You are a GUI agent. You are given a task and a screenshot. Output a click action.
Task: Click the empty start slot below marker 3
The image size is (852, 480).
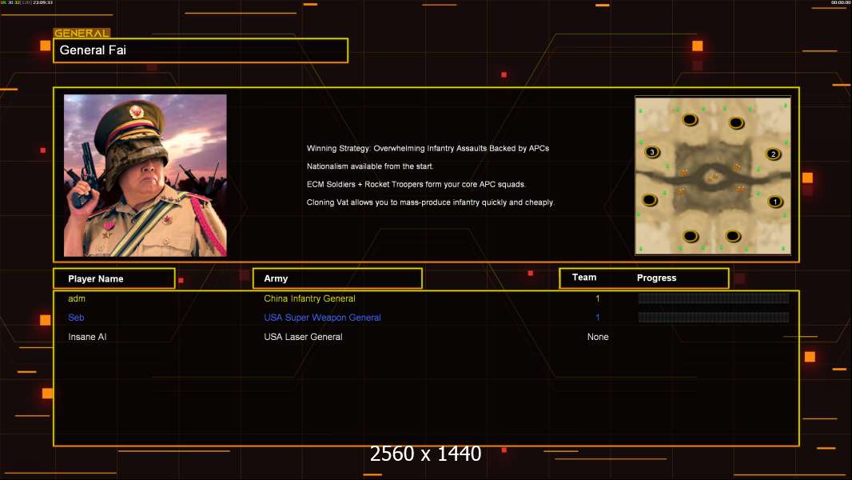[649, 200]
